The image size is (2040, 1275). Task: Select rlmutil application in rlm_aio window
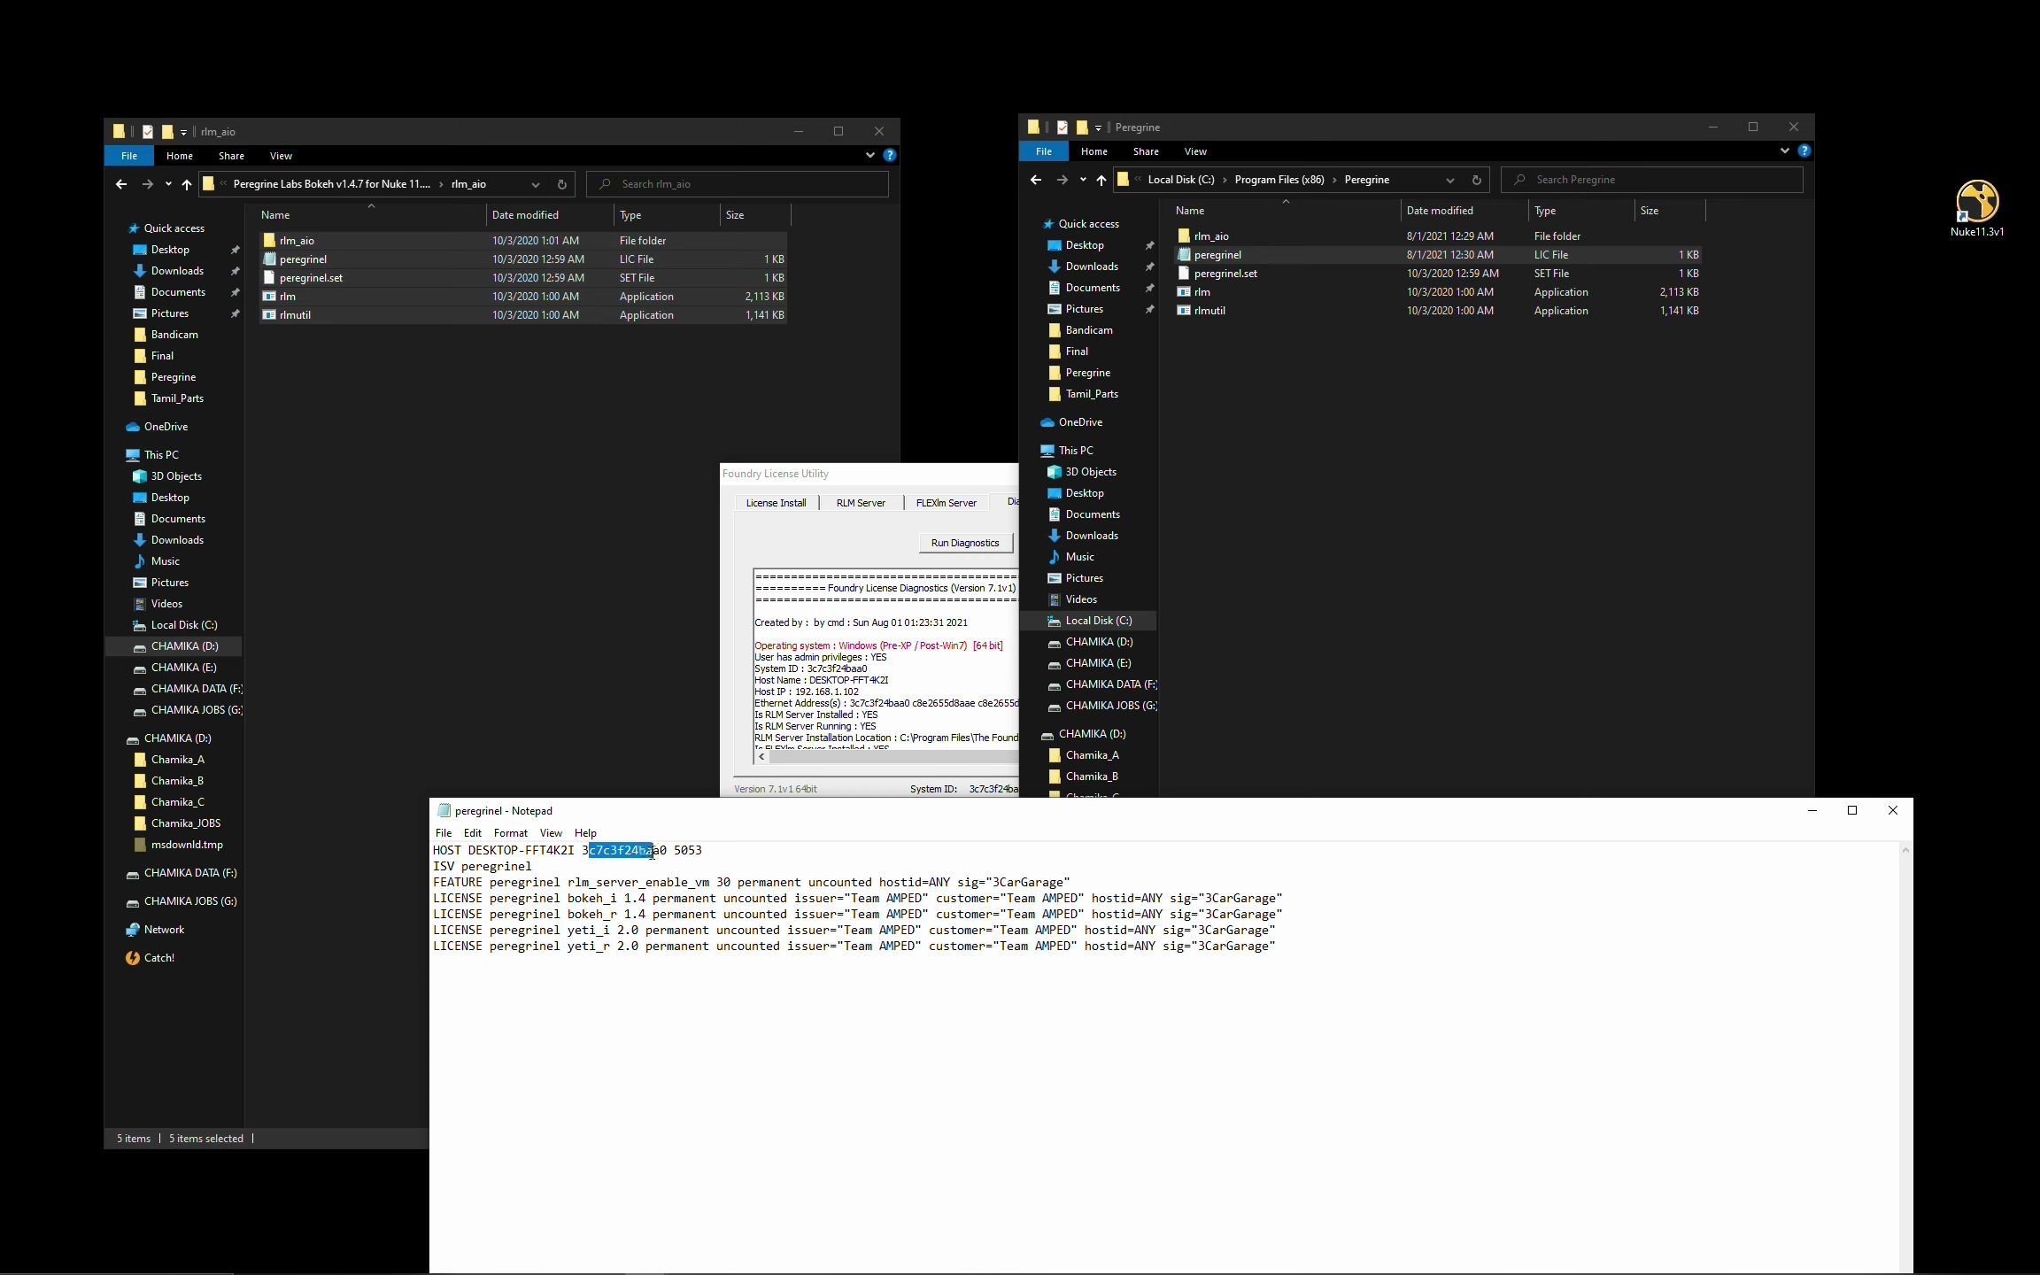pos(523,315)
